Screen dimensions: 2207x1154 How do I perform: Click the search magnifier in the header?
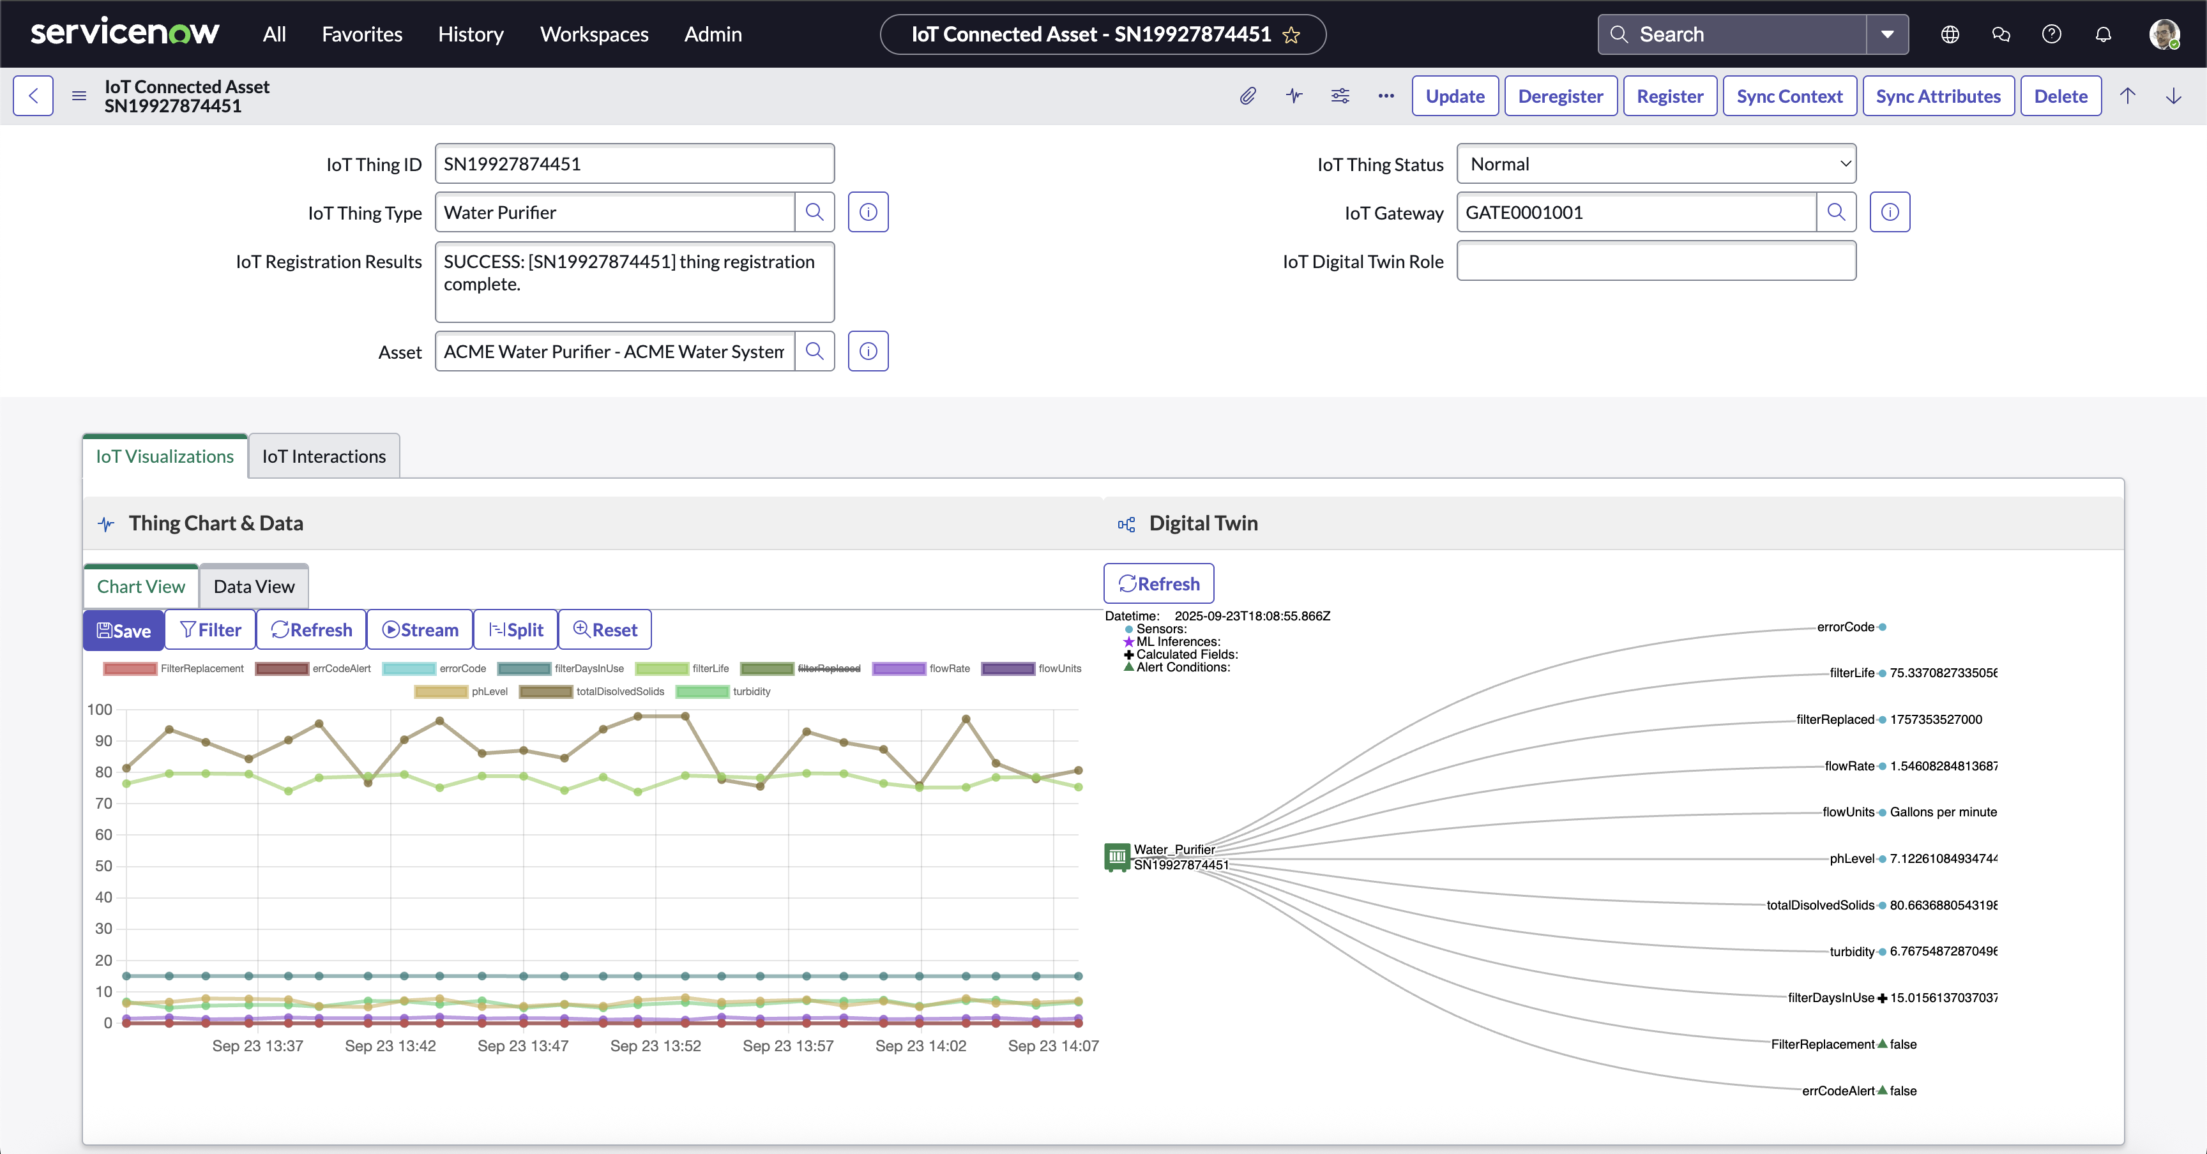(x=1618, y=34)
